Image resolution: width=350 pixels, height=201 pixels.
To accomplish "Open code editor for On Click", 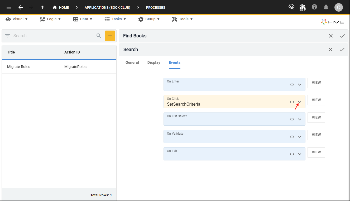I will 292,102.
